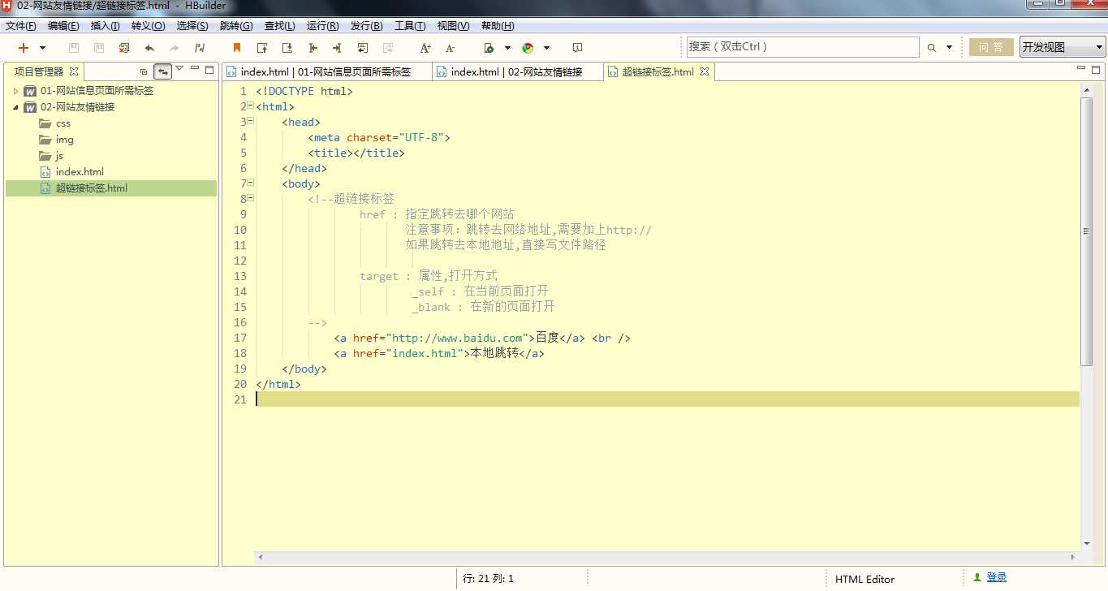Open the 视图(V) menu
Viewport: 1108px width, 591px height.
[x=453, y=26]
